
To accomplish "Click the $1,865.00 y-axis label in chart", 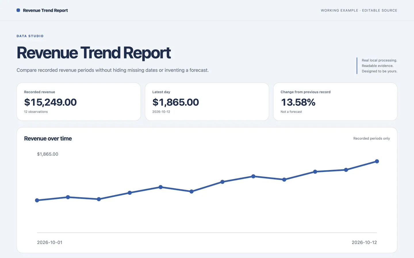I will pos(48,154).
